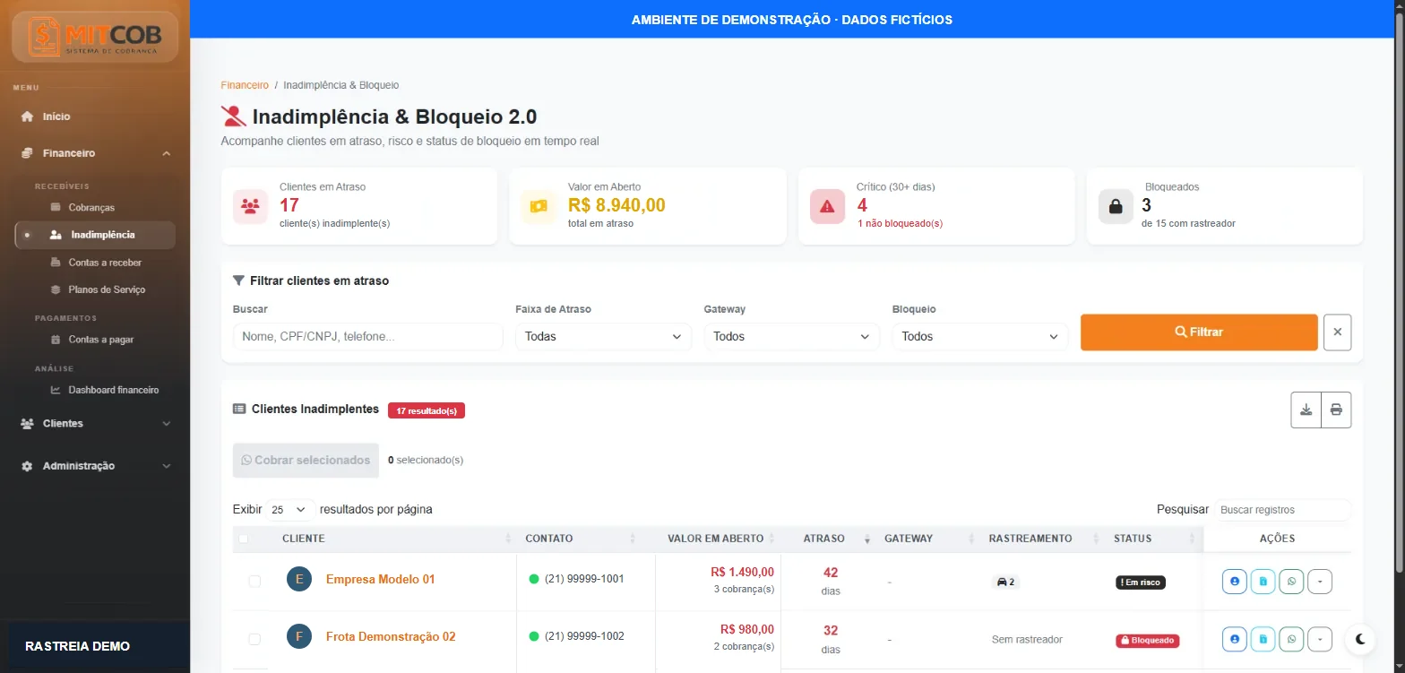Expand the Administração sidebar menu
The width and height of the screenshot is (1405, 673).
[x=94, y=466]
